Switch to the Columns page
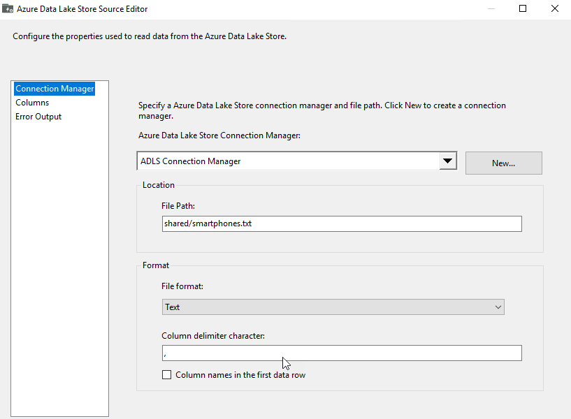Screen dimensions: 571x419 coord(32,103)
